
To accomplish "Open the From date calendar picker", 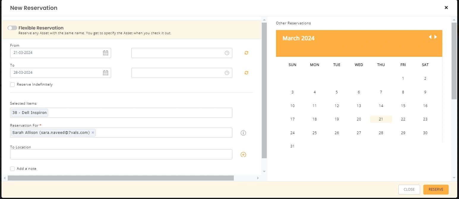I will (x=105, y=53).
